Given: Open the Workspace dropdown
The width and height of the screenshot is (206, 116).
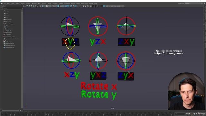Looking at the screenshot, I should click(x=194, y=4).
